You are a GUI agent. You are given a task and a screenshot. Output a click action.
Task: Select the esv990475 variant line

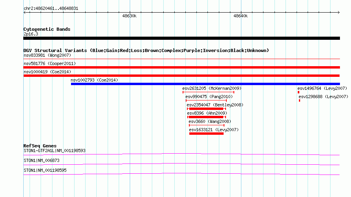coord(206,100)
